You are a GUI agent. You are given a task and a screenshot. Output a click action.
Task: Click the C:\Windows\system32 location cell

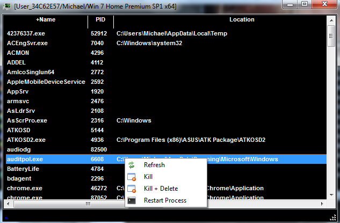[x=149, y=43]
